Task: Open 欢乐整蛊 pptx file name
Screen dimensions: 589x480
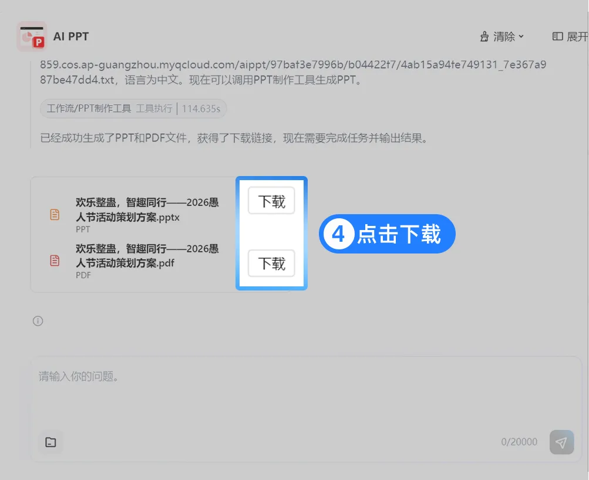Action: point(147,210)
